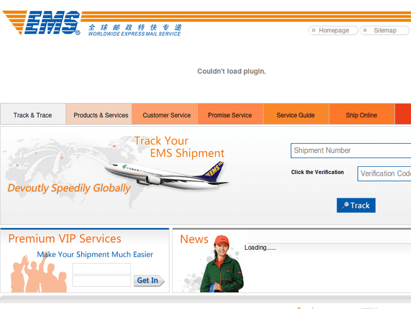
Task: Click the Shipment Number input field
Action: pos(351,150)
